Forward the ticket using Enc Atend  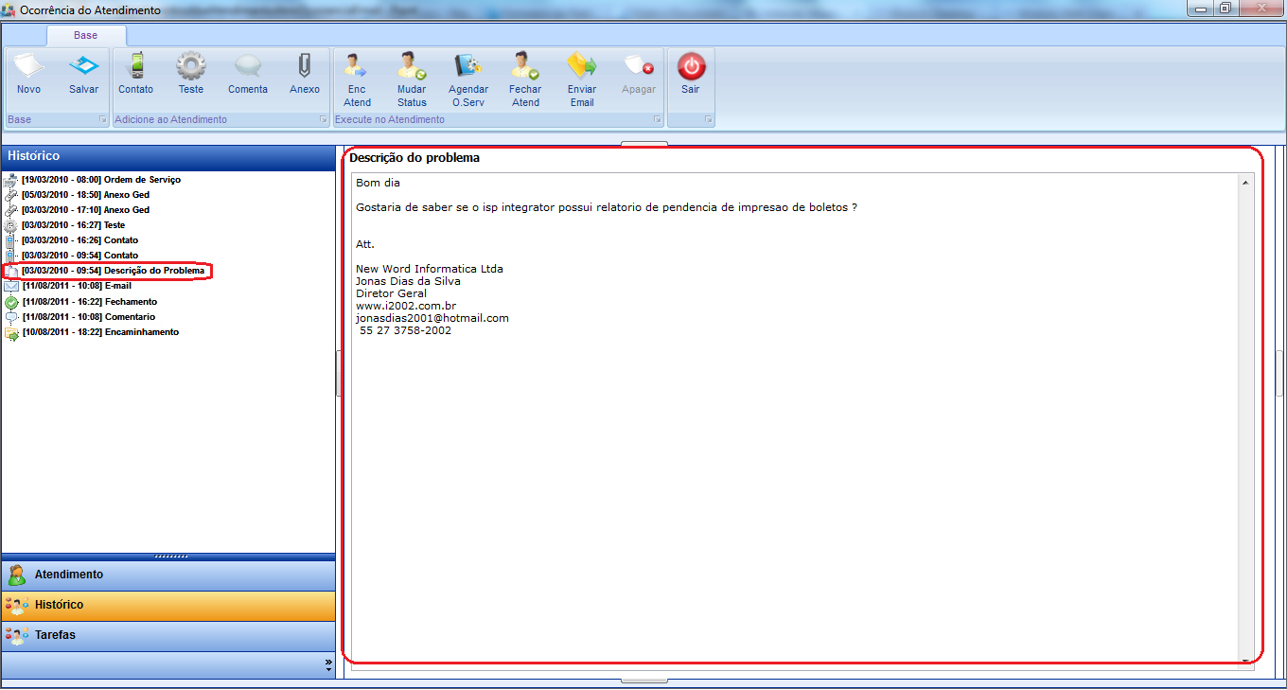pyautogui.click(x=357, y=79)
